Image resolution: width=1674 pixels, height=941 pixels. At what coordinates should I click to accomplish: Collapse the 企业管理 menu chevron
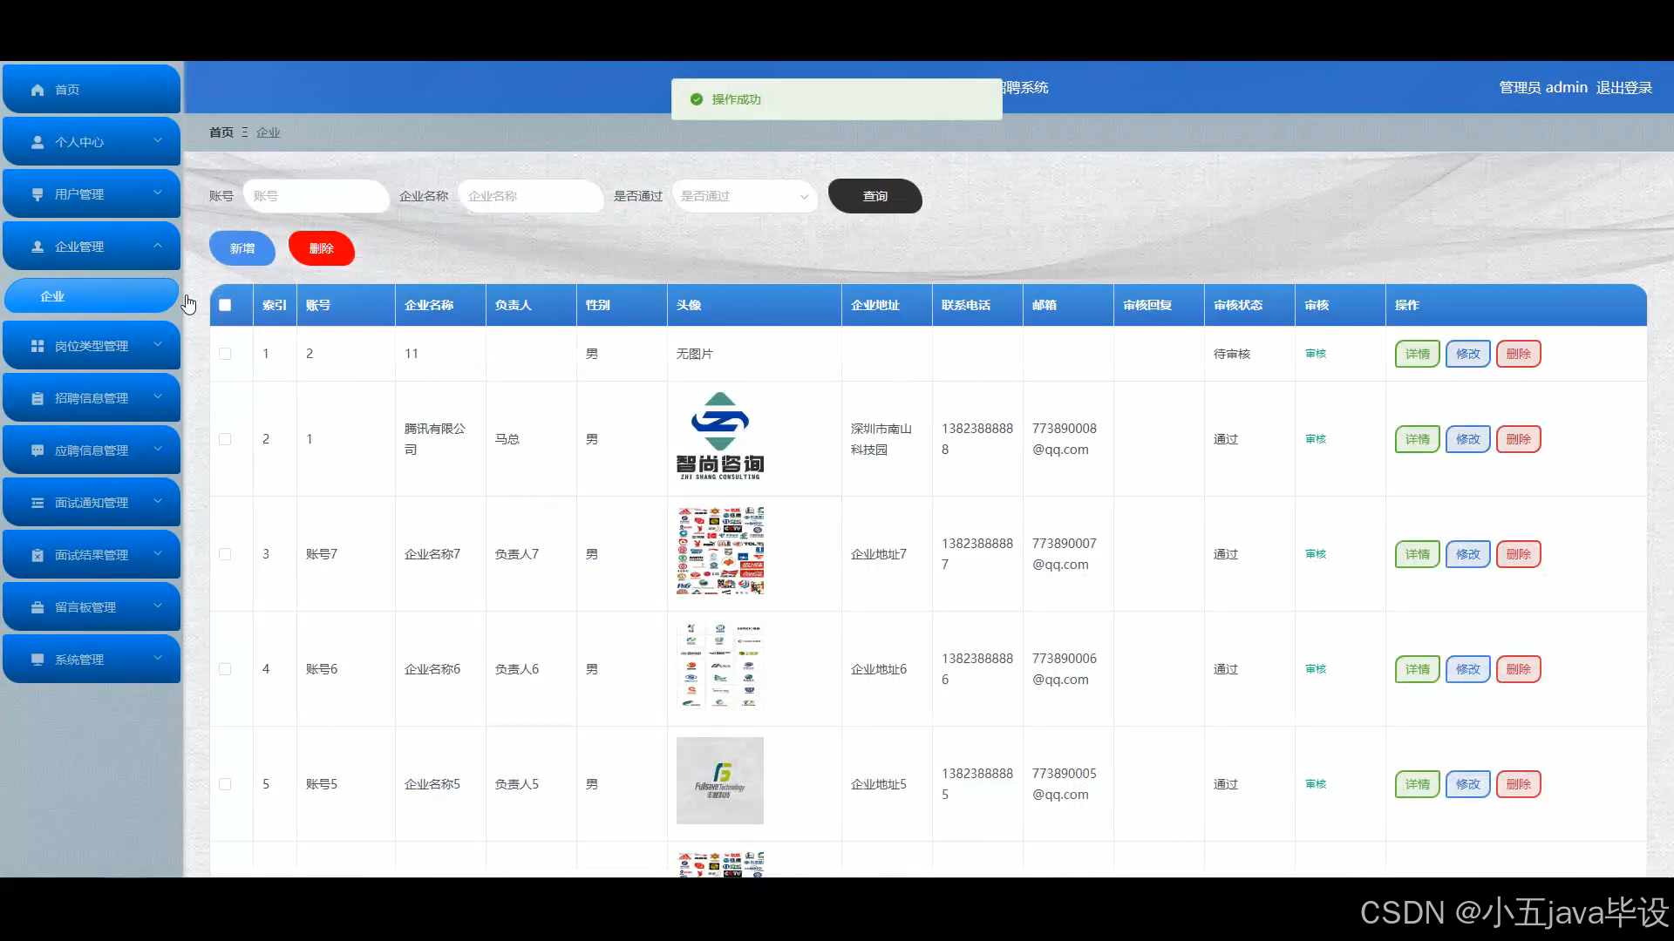coord(158,246)
